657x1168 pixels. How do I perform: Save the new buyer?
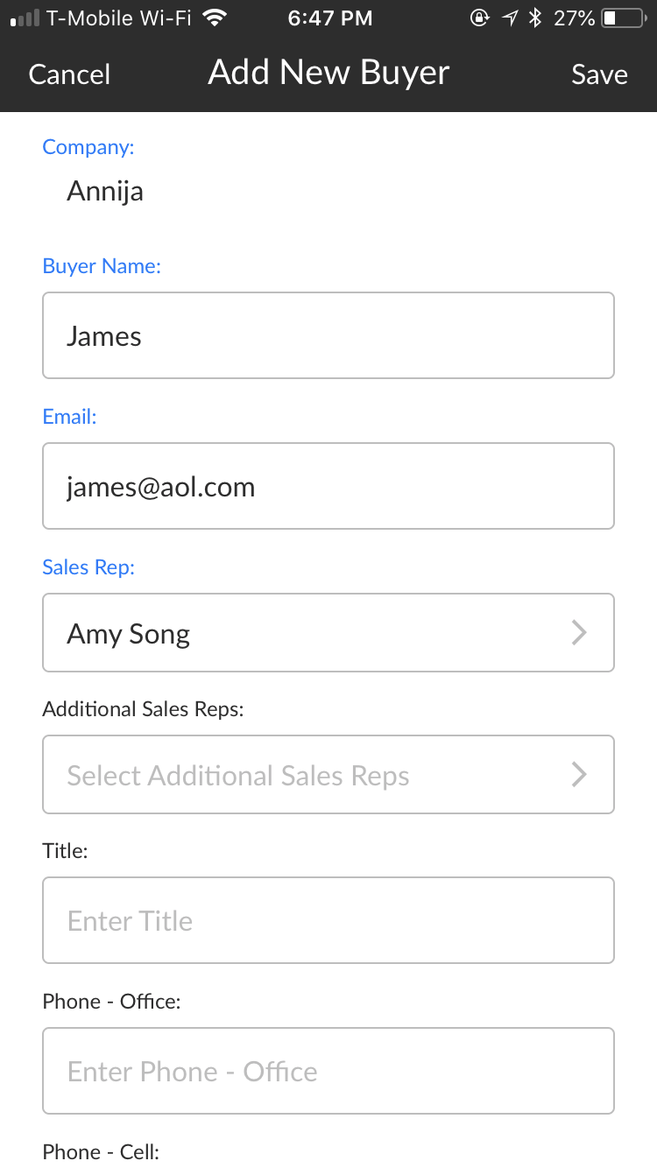pyautogui.click(x=599, y=74)
